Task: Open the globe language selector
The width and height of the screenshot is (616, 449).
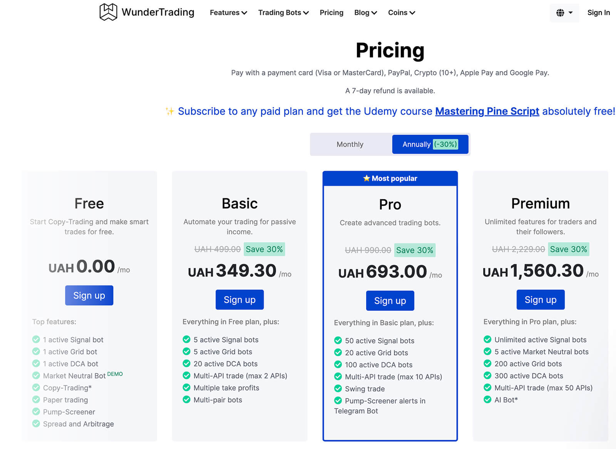Action: pos(564,13)
